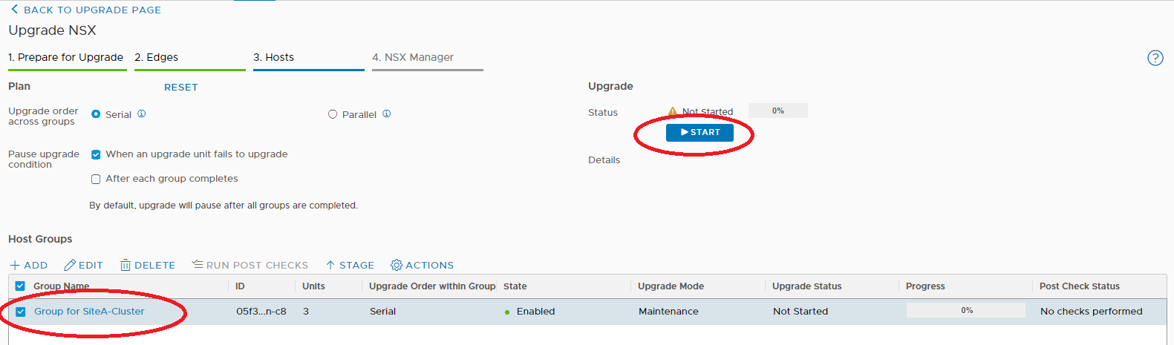Image resolution: width=1174 pixels, height=345 pixels.
Task: Uncheck the Group for SiteA-Cluster row checkbox
Action: coord(21,312)
